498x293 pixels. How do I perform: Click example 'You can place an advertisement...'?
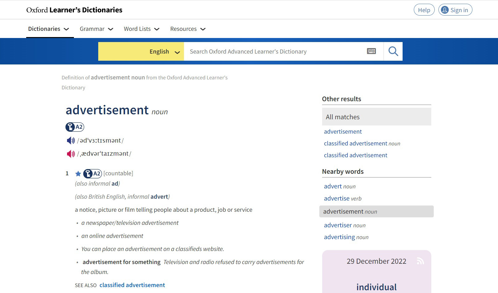point(153,249)
